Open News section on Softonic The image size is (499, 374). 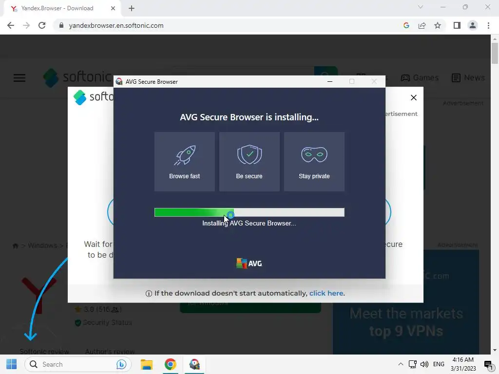pos(468,77)
